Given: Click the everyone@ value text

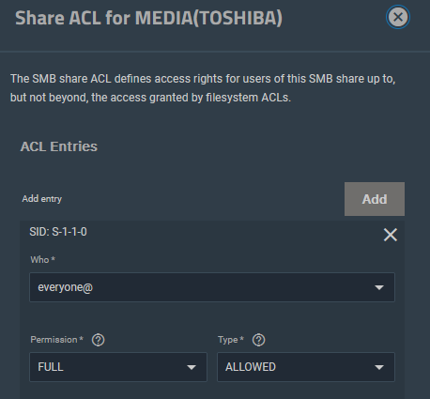Looking at the screenshot, I should tap(65, 287).
